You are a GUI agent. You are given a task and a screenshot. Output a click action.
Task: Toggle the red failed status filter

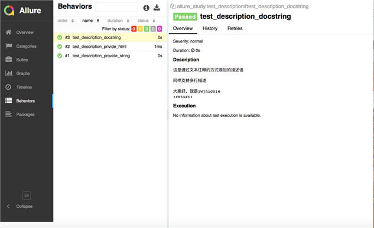(x=134, y=29)
